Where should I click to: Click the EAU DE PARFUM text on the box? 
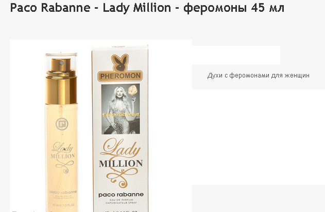(x=121, y=200)
